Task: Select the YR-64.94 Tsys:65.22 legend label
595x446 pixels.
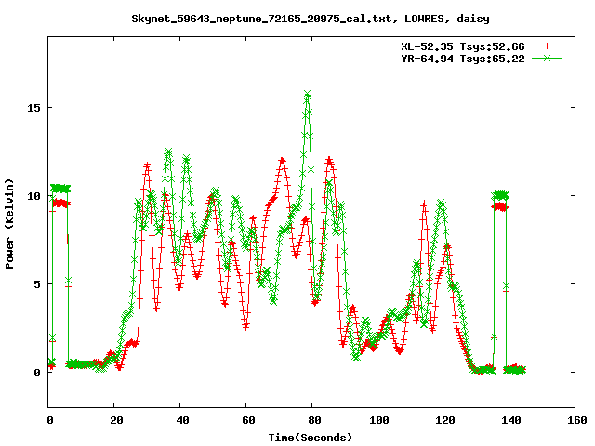Action: (x=463, y=59)
